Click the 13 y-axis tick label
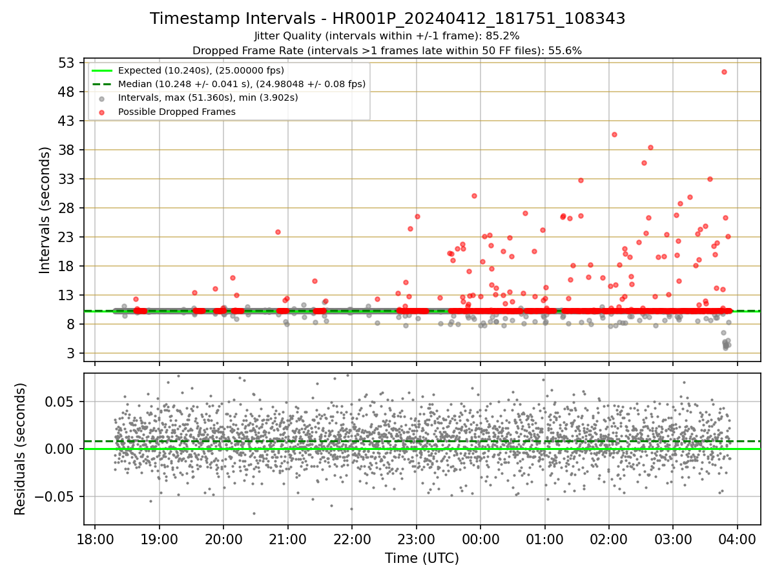 pos(67,295)
